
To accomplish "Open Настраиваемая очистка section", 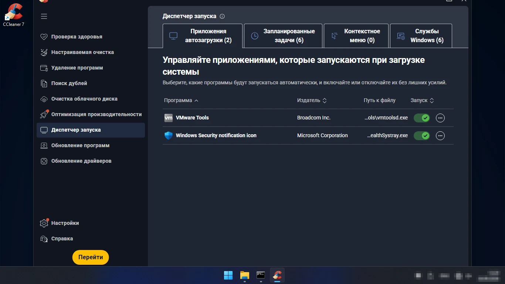I will click(x=91, y=52).
